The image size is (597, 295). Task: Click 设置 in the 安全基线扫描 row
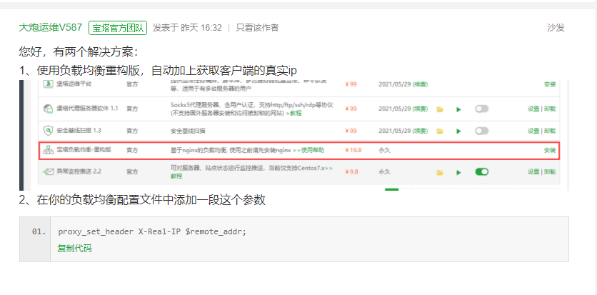point(533,131)
